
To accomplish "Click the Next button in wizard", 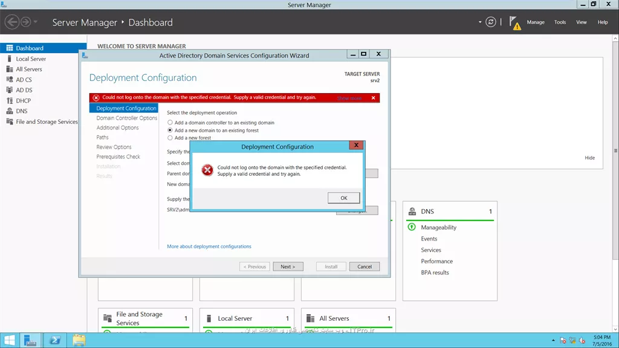I will [x=288, y=266].
